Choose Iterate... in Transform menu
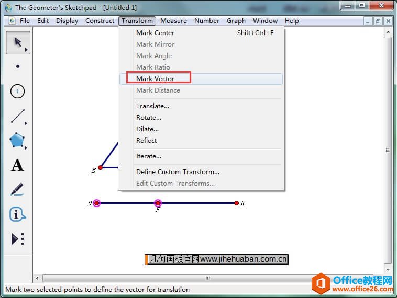Viewport: 397px width, 298px height. point(201,156)
